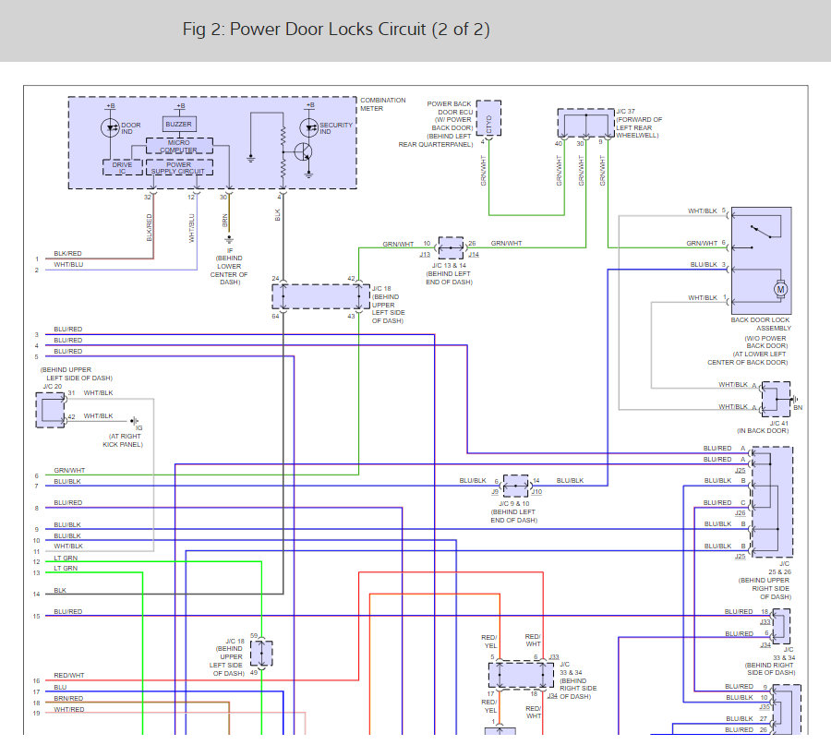Click the 'RED/YEL' label above pin 5
Viewport: 831px width, 745px height.
[x=488, y=642]
